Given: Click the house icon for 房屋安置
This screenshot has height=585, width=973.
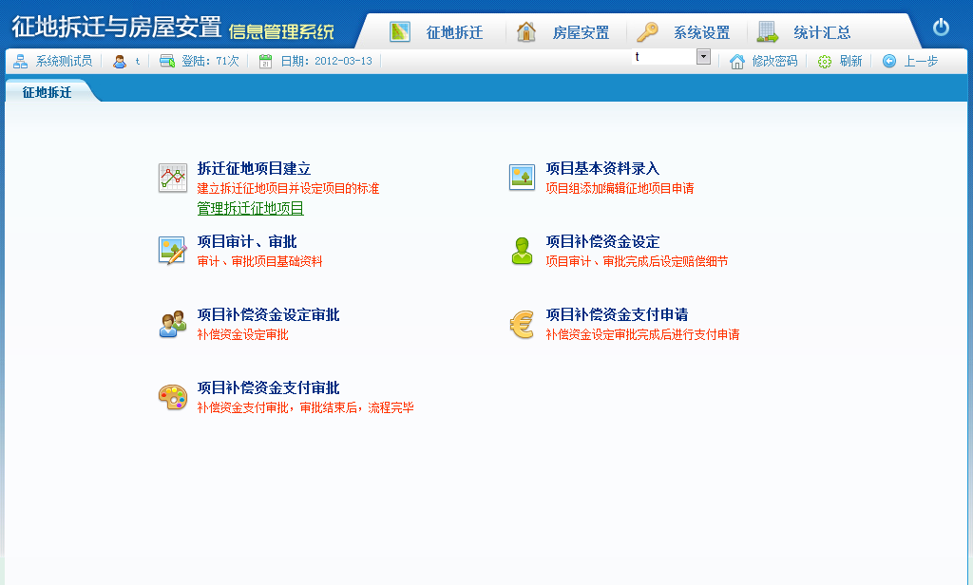Looking at the screenshot, I should (x=526, y=31).
